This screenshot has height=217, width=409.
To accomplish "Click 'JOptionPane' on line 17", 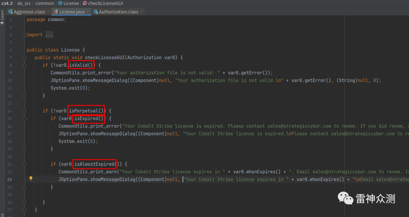I will (x=73, y=134).
